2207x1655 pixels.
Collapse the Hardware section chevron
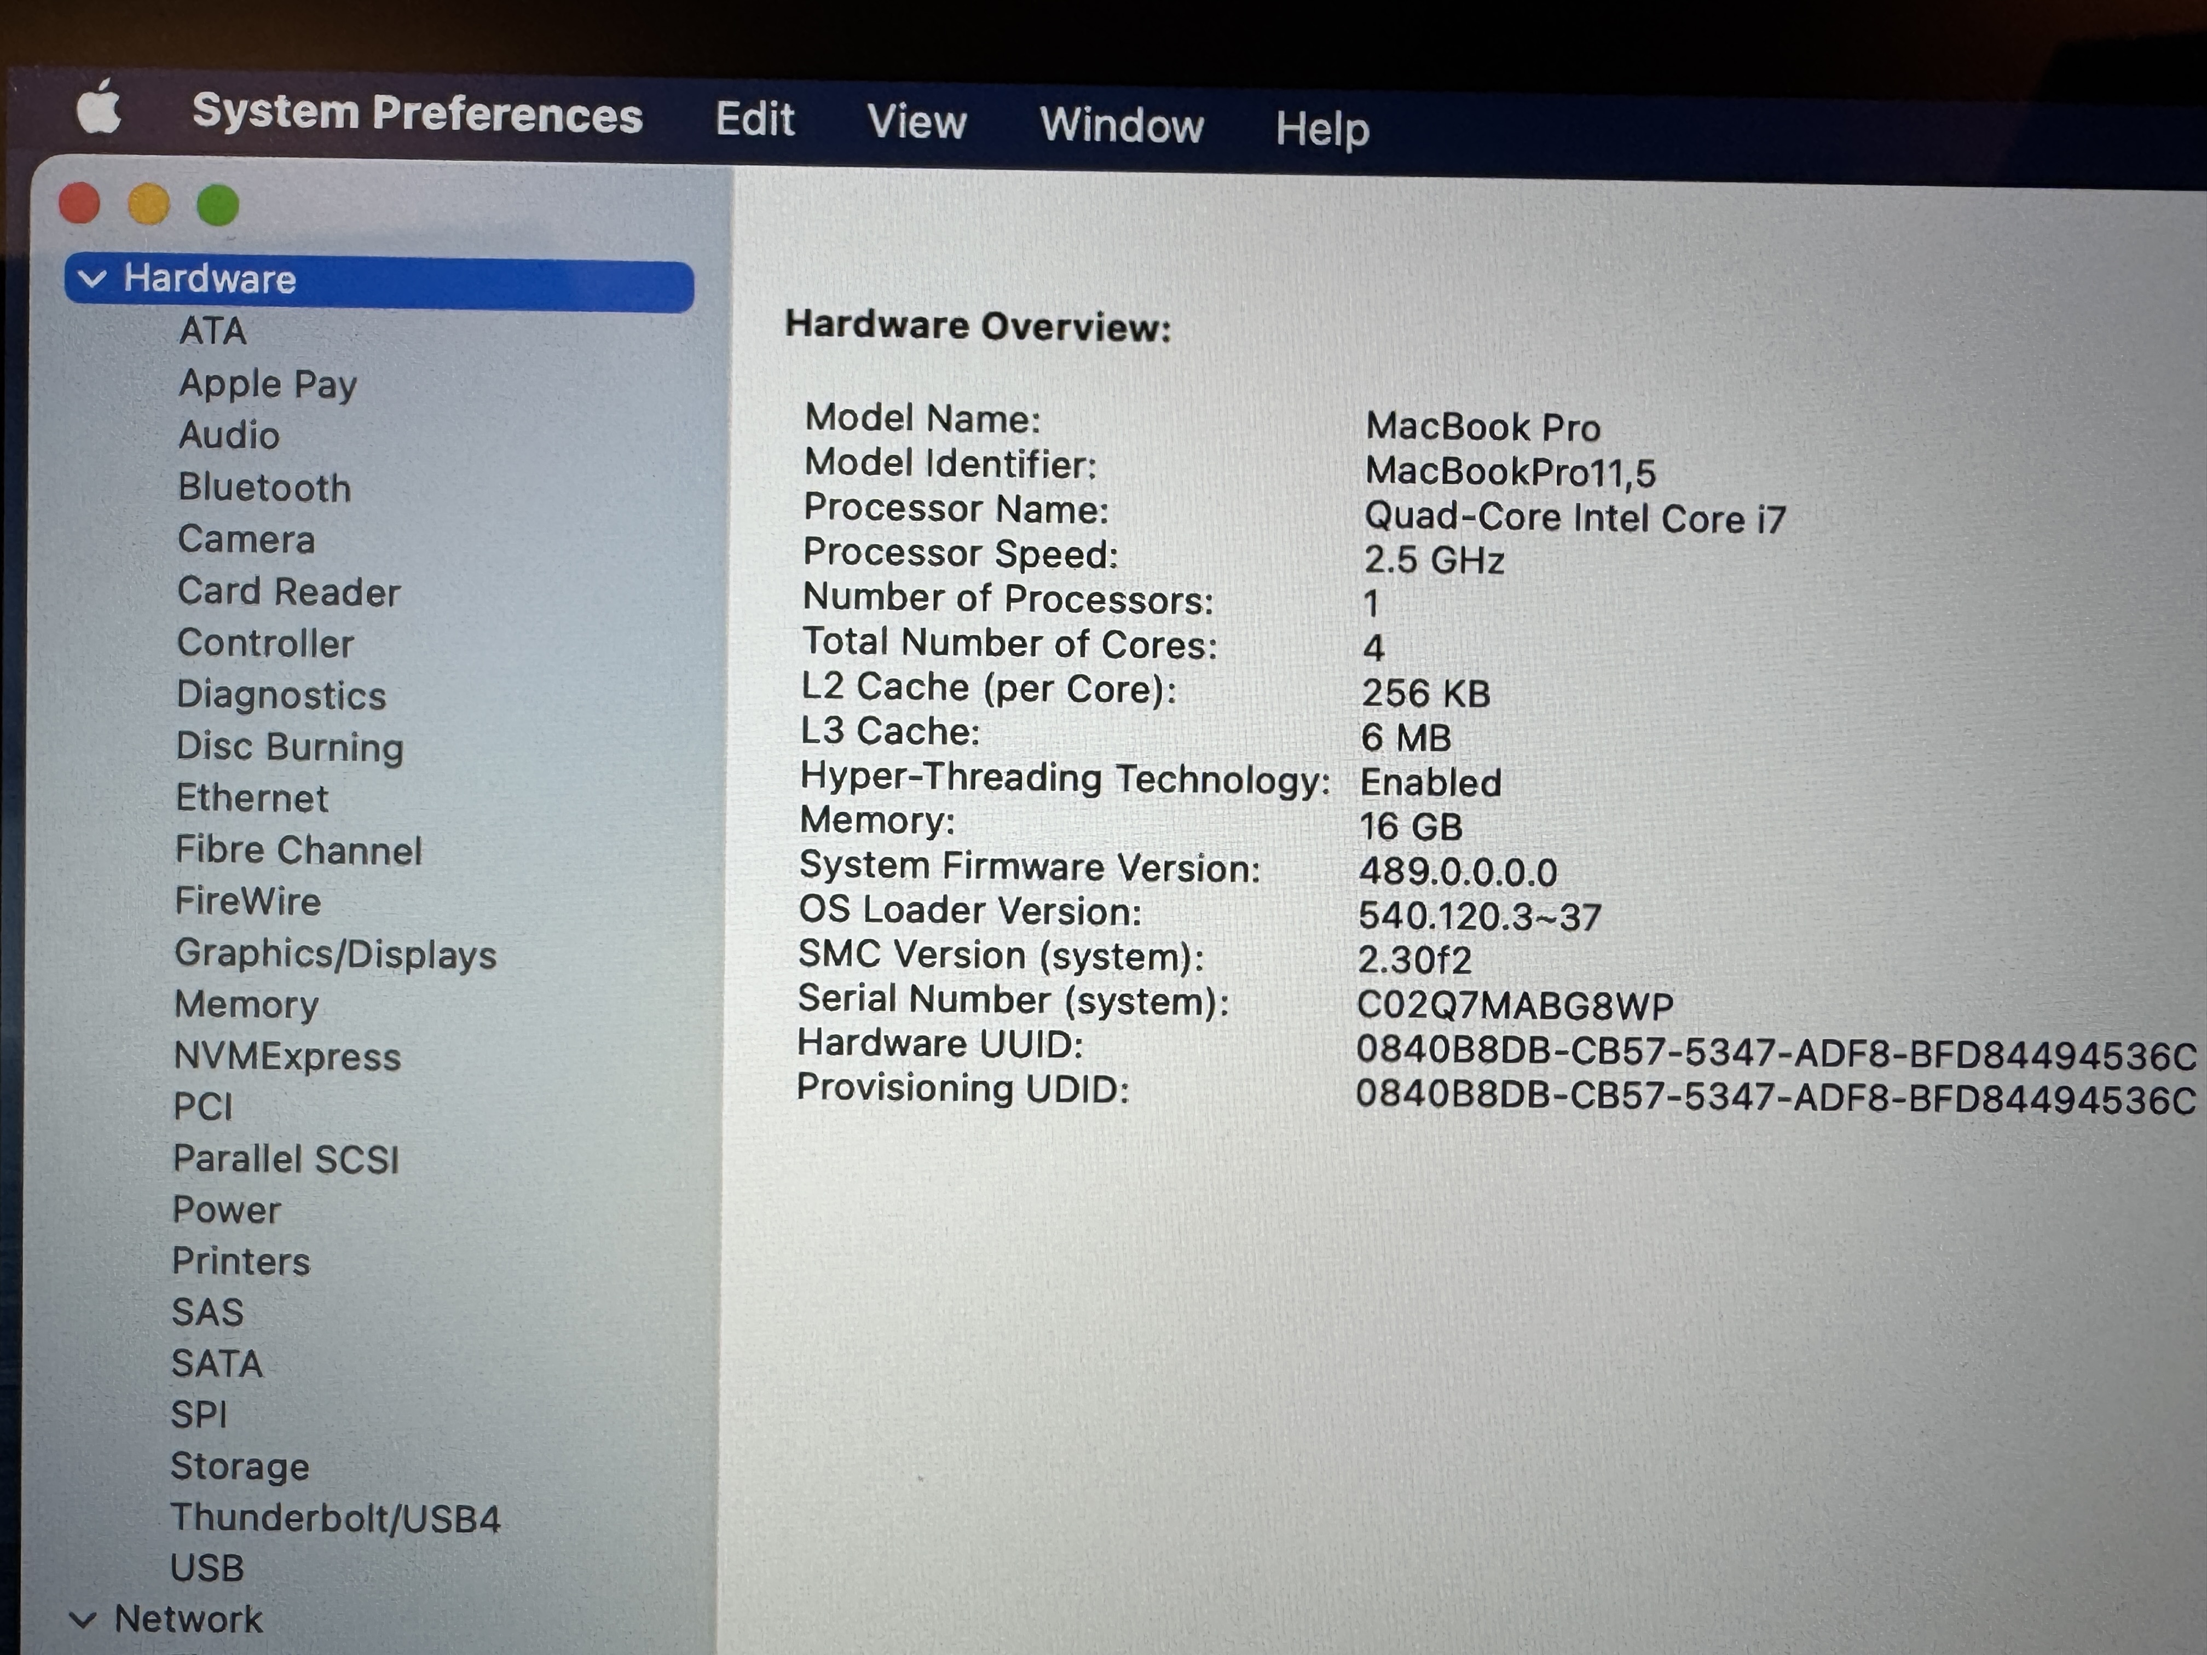pyautogui.click(x=92, y=279)
